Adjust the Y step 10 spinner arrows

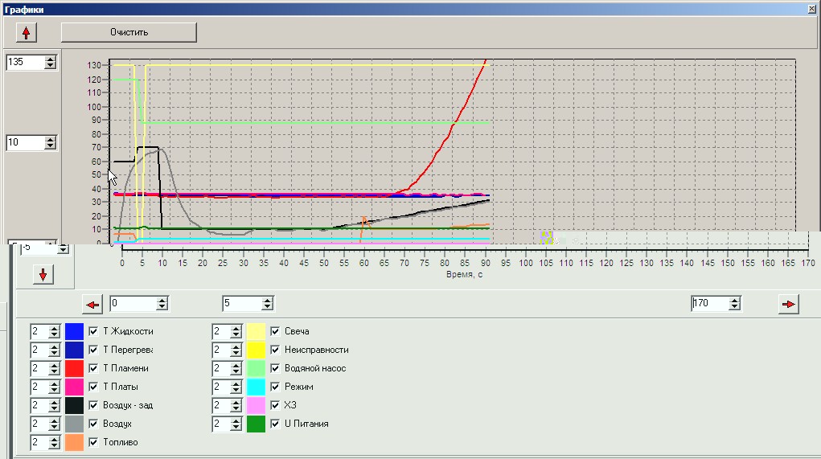tap(51, 142)
